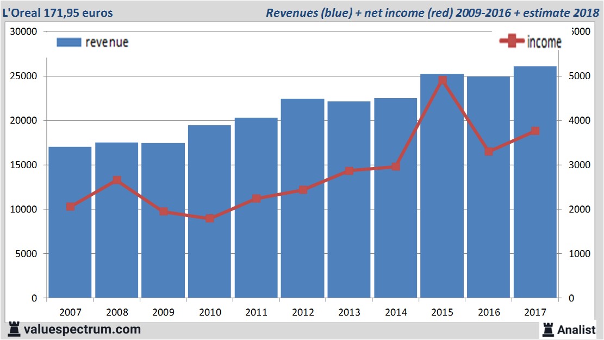Click the 2017 revenue bar
This screenshot has width=604, height=340.
pyautogui.click(x=535, y=217)
